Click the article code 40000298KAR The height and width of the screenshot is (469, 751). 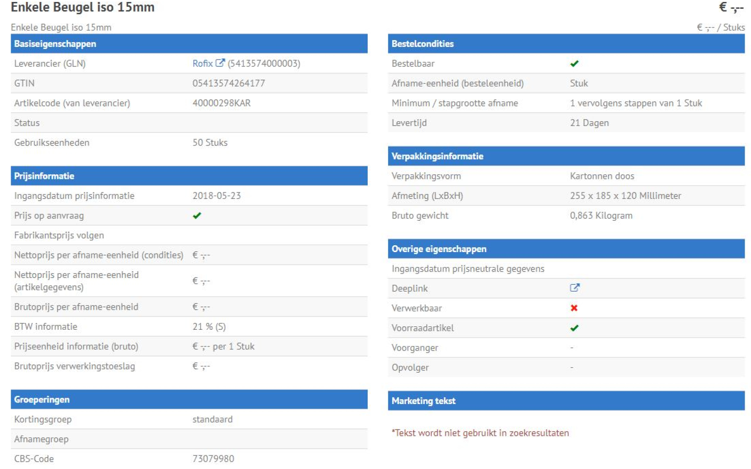[x=221, y=103]
